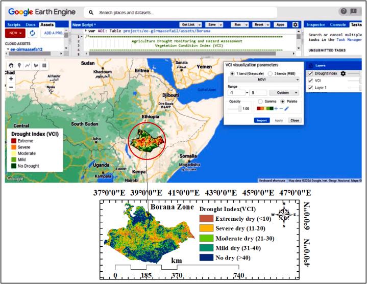Choose the add marker drawing tool
Image resolution: width=367 pixels, height=284 pixels.
[x=19, y=66]
